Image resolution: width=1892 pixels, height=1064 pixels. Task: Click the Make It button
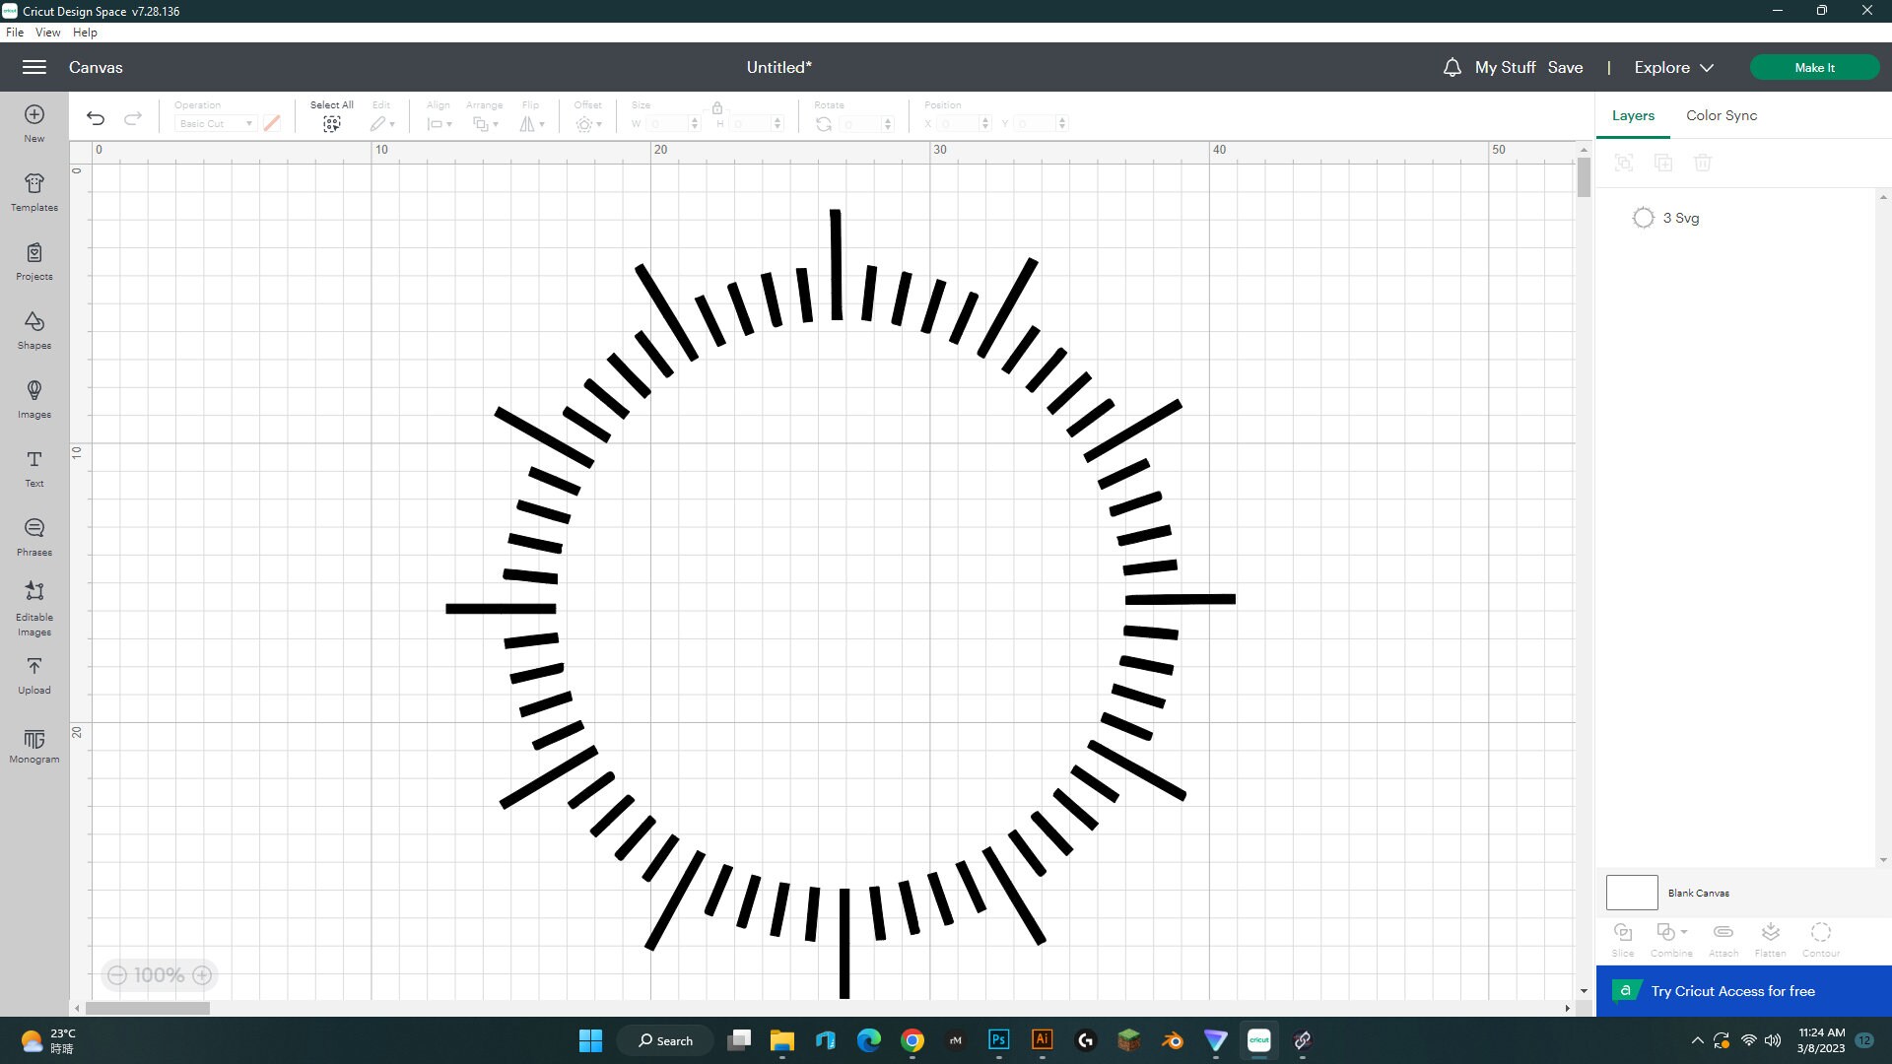pyautogui.click(x=1814, y=67)
